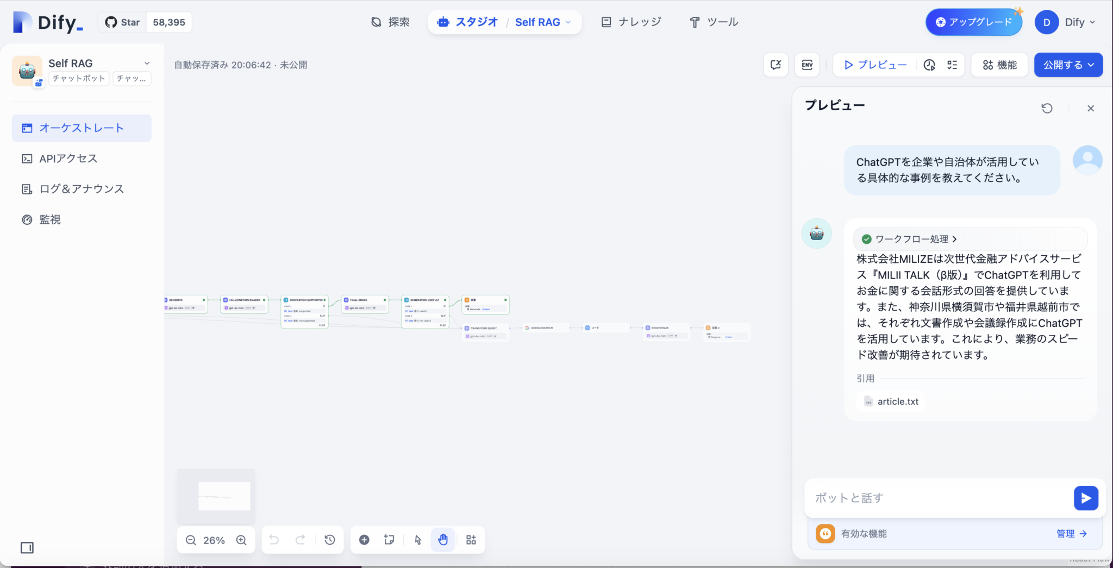Image resolution: width=1113 pixels, height=568 pixels.
Task: Open the article.txt citation
Action: [x=890, y=401]
